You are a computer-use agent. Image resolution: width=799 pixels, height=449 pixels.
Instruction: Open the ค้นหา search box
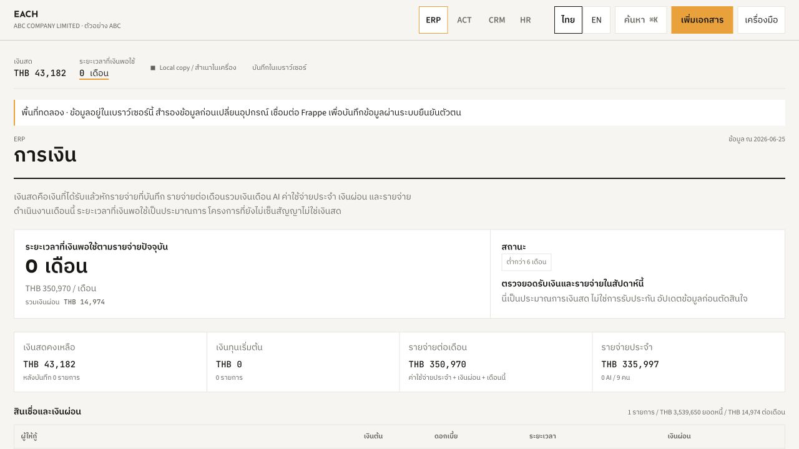(641, 20)
